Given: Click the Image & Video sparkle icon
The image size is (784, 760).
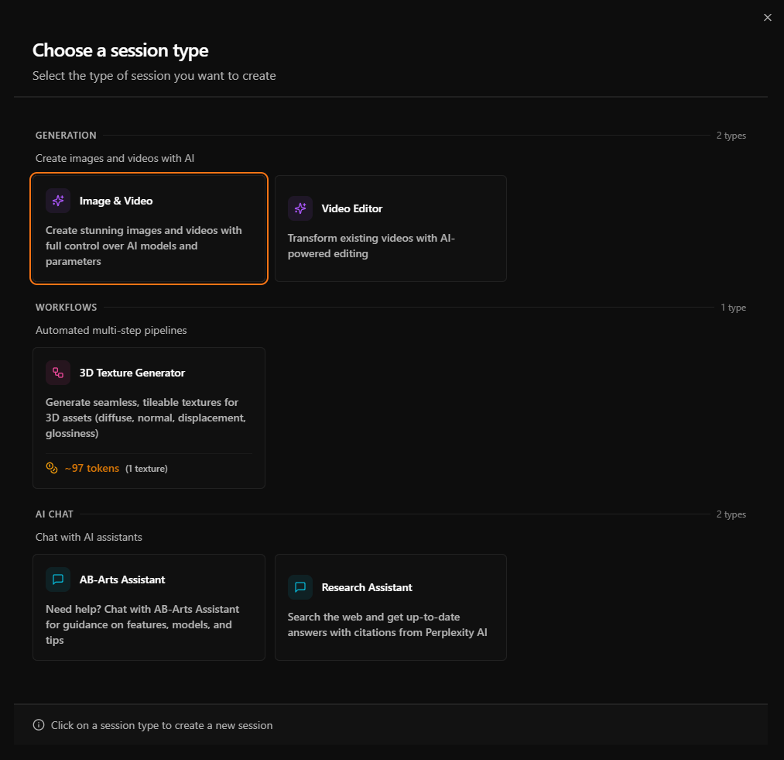Looking at the screenshot, I should (x=58, y=201).
